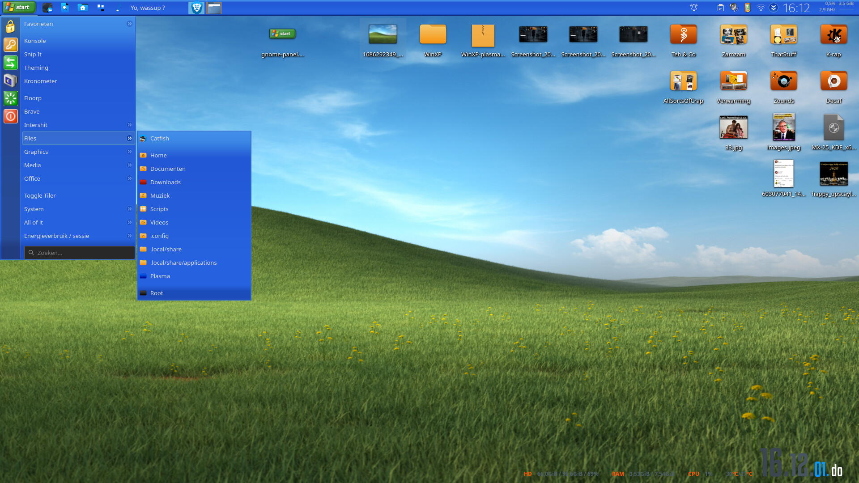Launch Konsole from the start menu
The width and height of the screenshot is (859, 483).
click(x=35, y=41)
